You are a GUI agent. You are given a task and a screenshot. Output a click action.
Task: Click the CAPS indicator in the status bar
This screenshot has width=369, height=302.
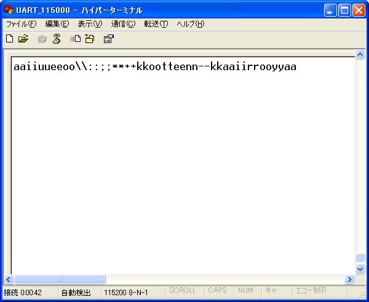tap(217, 290)
